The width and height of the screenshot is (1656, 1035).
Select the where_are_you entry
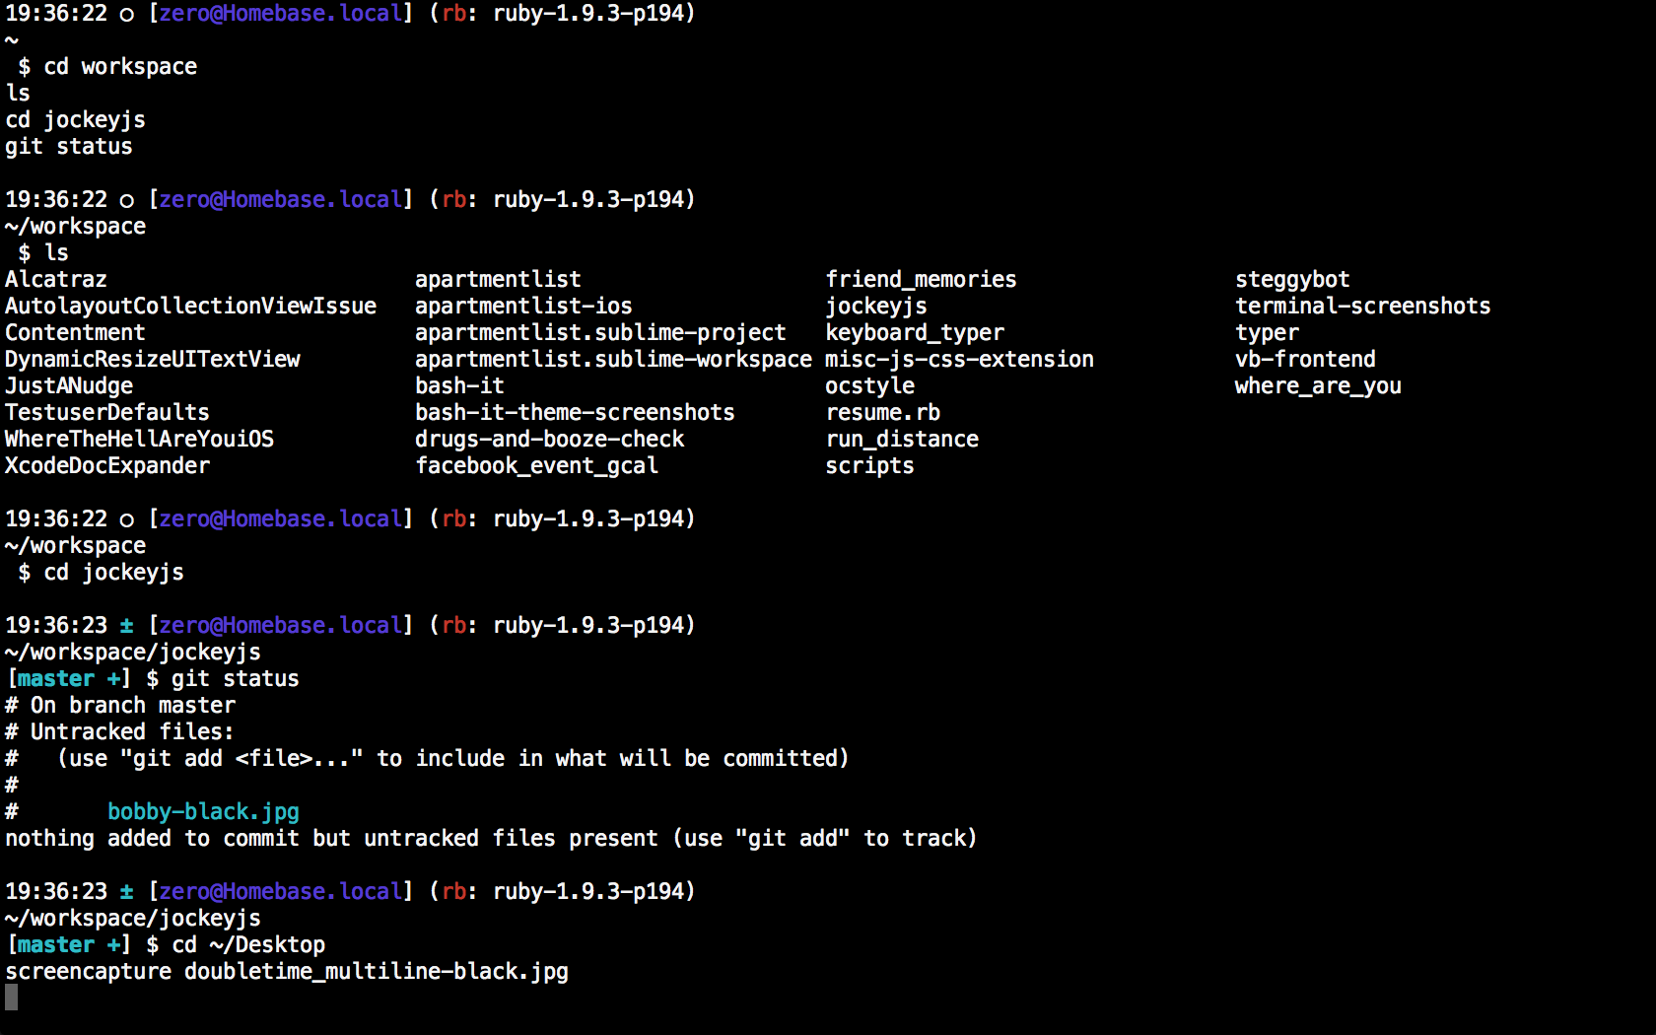click(x=1318, y=386)
